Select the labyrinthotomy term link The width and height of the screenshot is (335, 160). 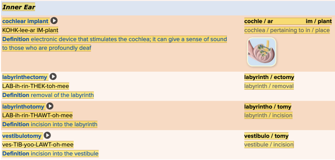23,107
